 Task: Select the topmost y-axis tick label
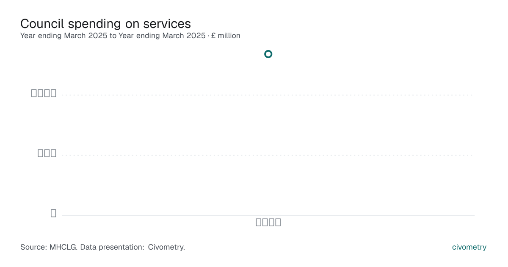point(44,93)
